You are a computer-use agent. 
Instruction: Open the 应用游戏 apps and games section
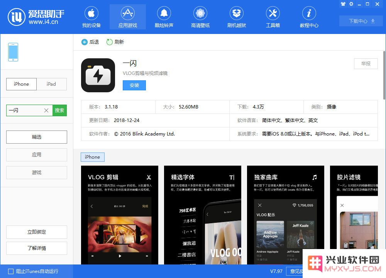click(x=127, y=17)
